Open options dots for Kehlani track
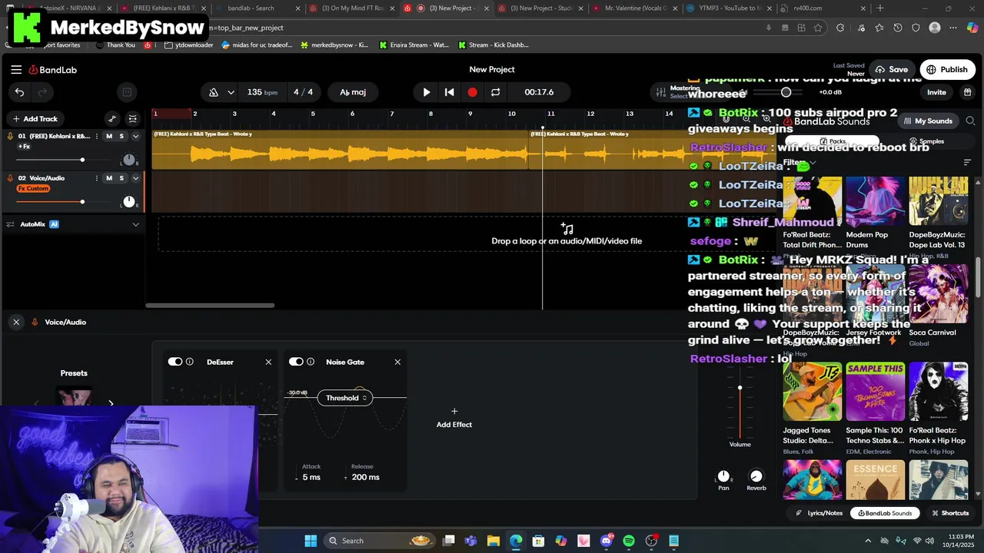The image size is (984, 553). pyautogui.click(x=97, y=136)
